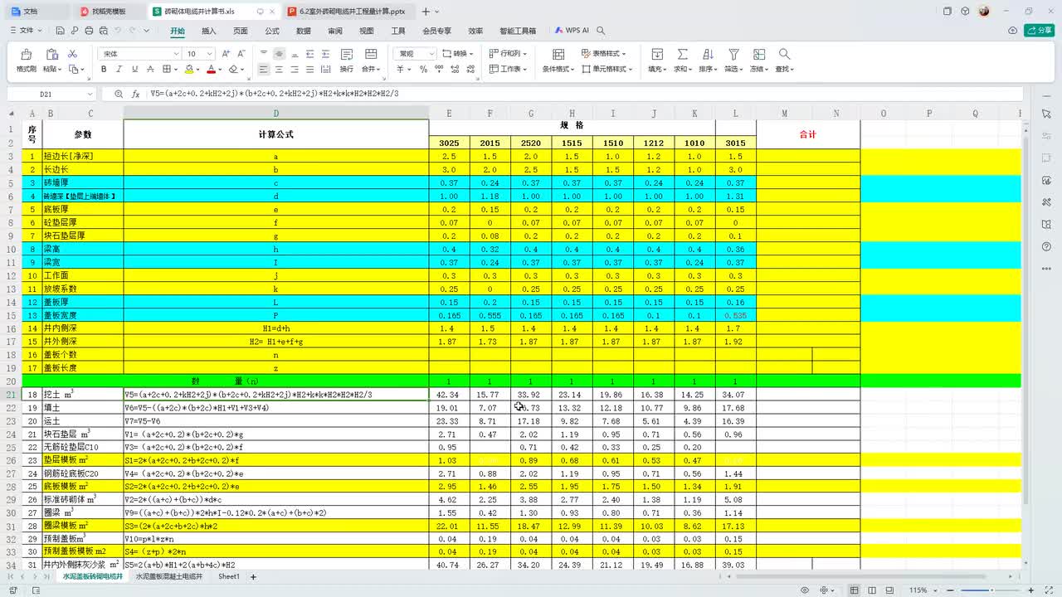
Task: Open the 找稻壳模板 document tab
Action: (109, 12)
